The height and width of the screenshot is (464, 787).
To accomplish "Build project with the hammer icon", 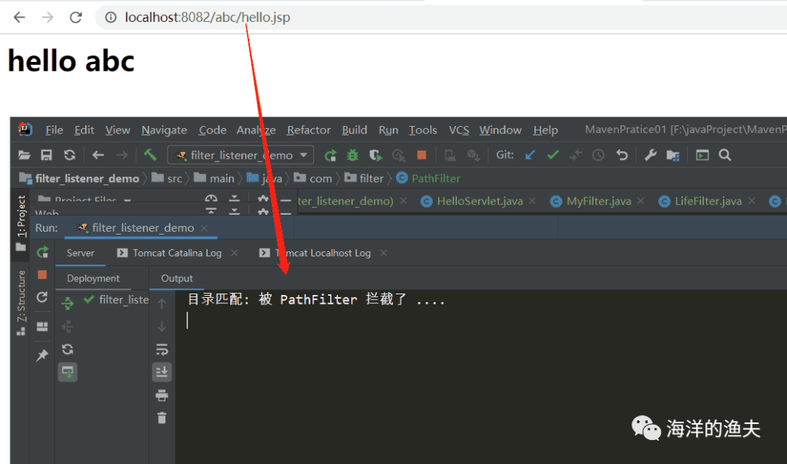I will tap(150, 154).
